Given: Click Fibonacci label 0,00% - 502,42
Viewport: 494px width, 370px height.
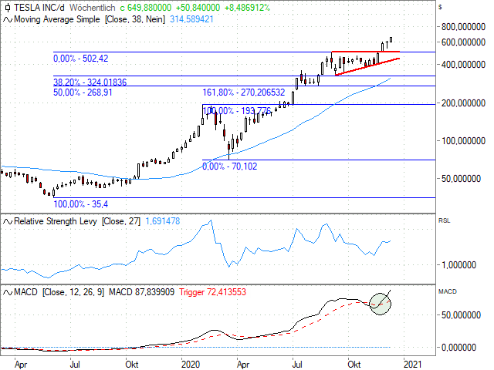Looking at the screenshot, I should pos(80,59).
